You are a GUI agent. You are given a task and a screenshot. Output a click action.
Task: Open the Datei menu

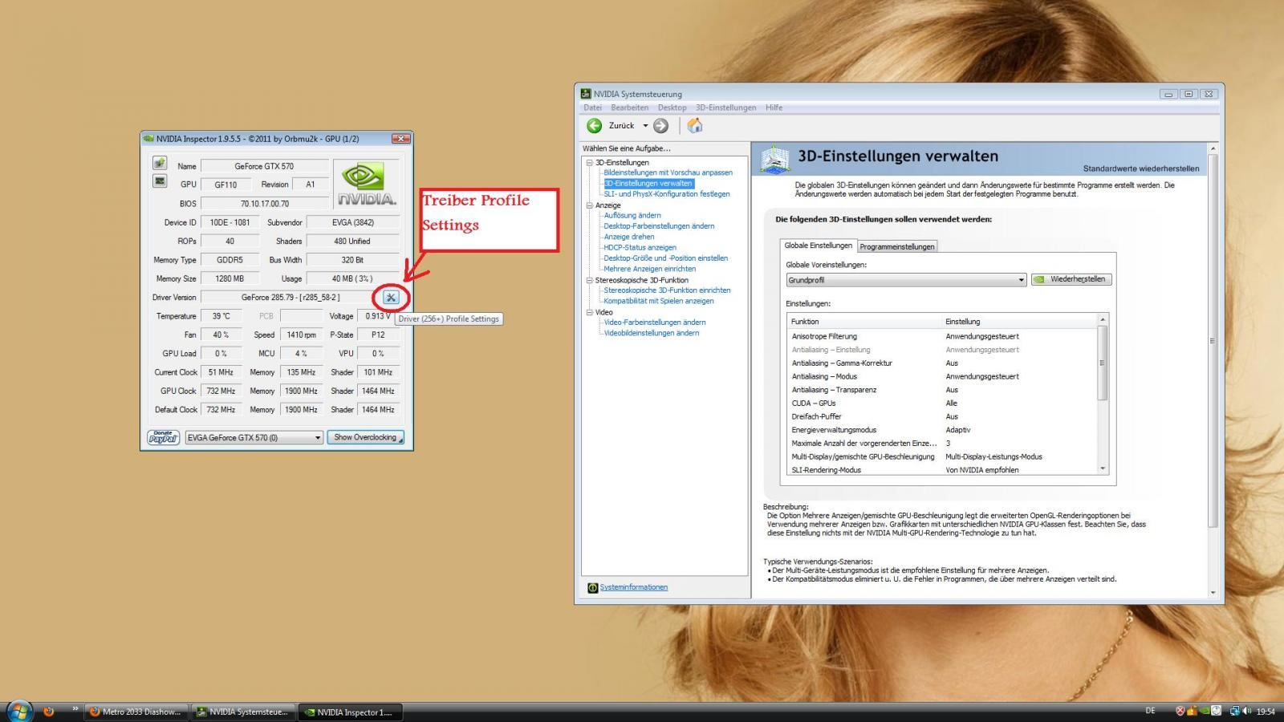(x=592, y=107)
